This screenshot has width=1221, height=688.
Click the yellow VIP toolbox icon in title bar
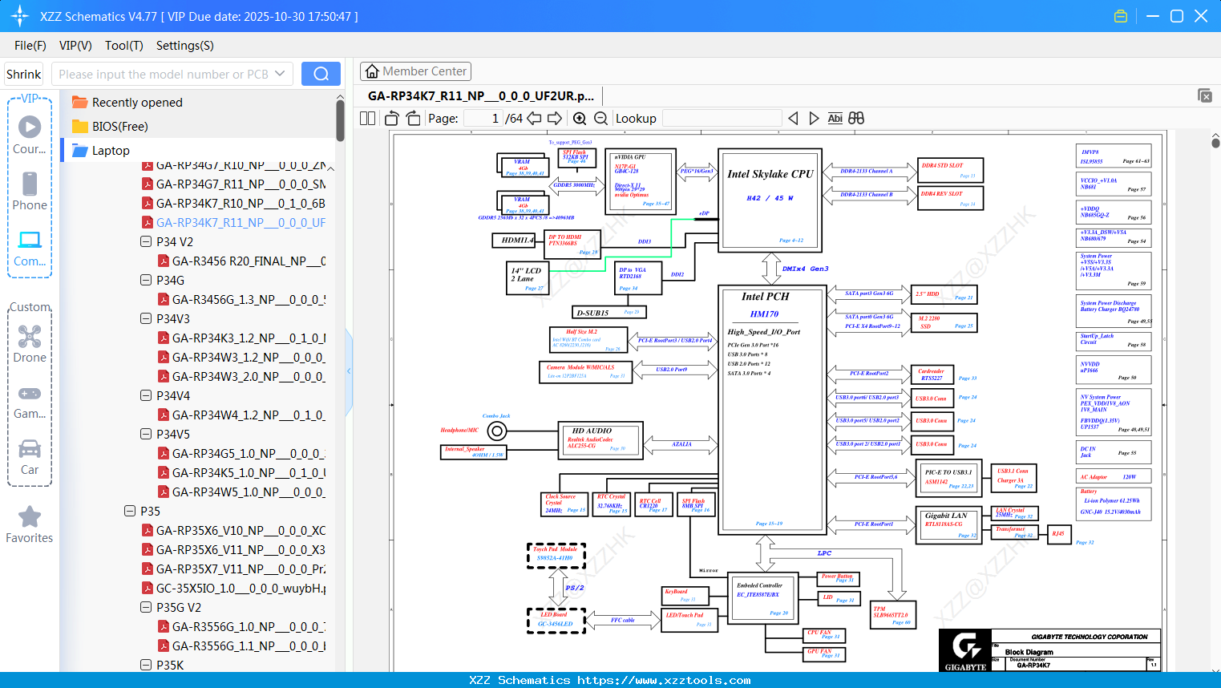click(1121, 16)
